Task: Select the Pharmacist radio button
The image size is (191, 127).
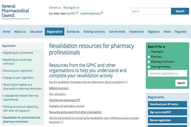Action: (149, 52)
